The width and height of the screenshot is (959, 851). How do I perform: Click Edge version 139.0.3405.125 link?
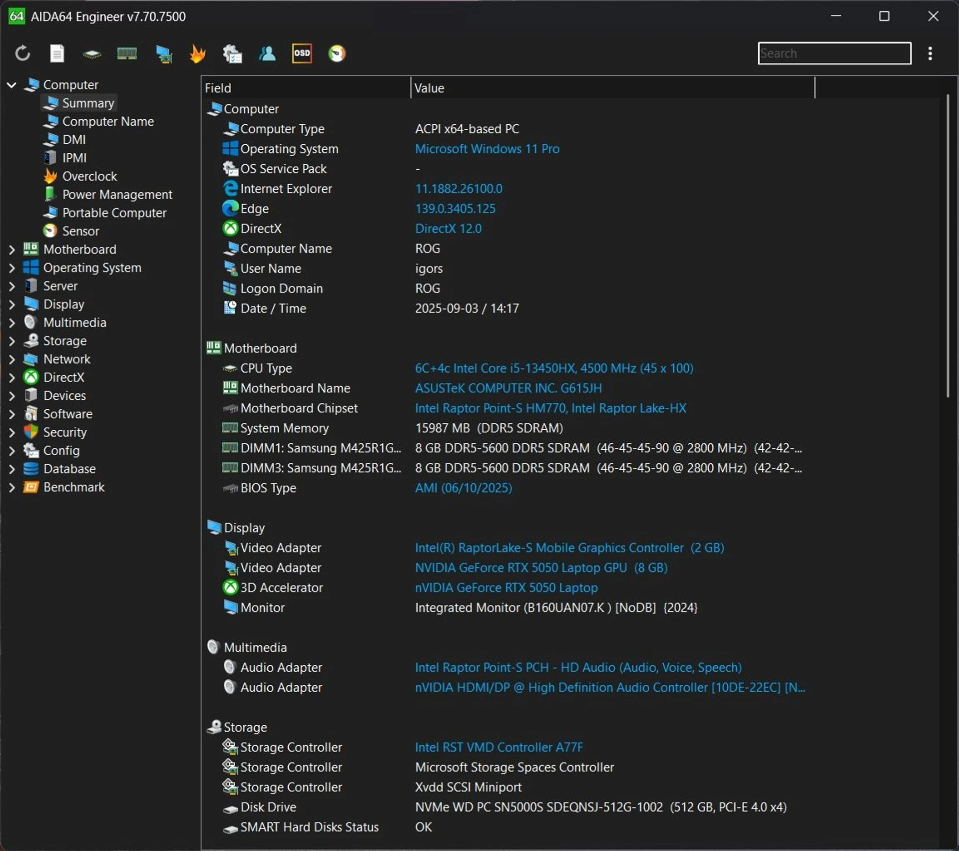tap(455, 209)
